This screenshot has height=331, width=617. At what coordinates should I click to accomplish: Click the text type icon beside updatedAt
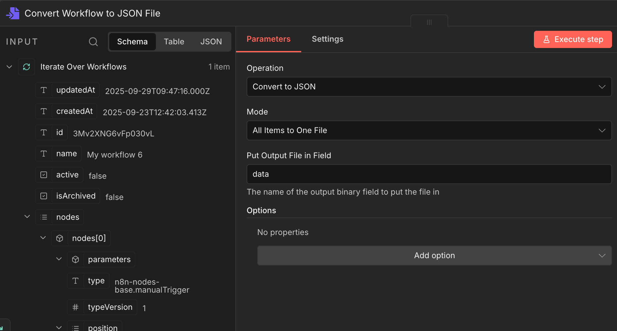pos(44,90)
